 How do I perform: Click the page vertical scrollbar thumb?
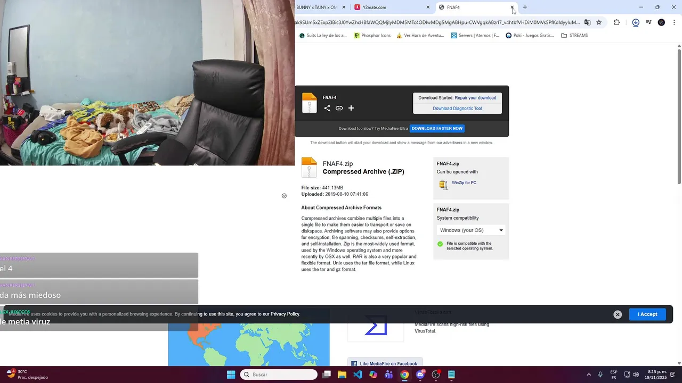[x=679, y=116]
